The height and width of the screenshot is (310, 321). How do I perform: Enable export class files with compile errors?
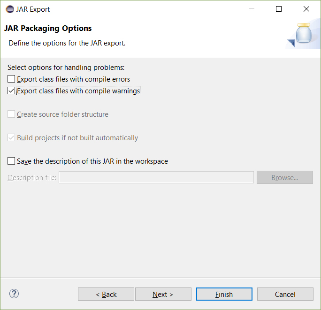(x=12, y=79)
